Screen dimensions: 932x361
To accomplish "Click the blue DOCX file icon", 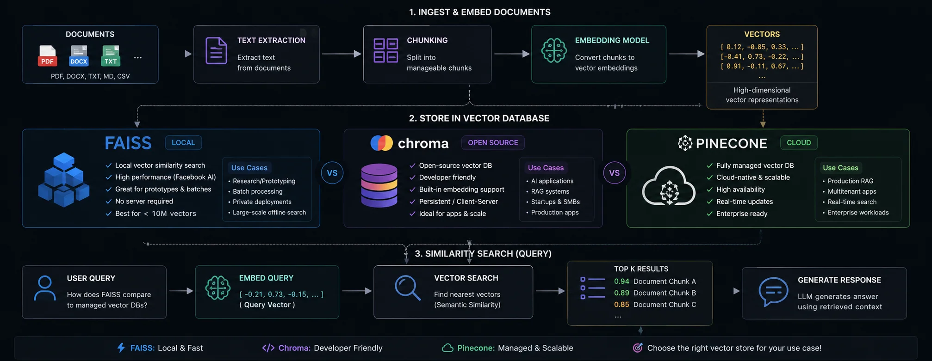I will (79, 56).
